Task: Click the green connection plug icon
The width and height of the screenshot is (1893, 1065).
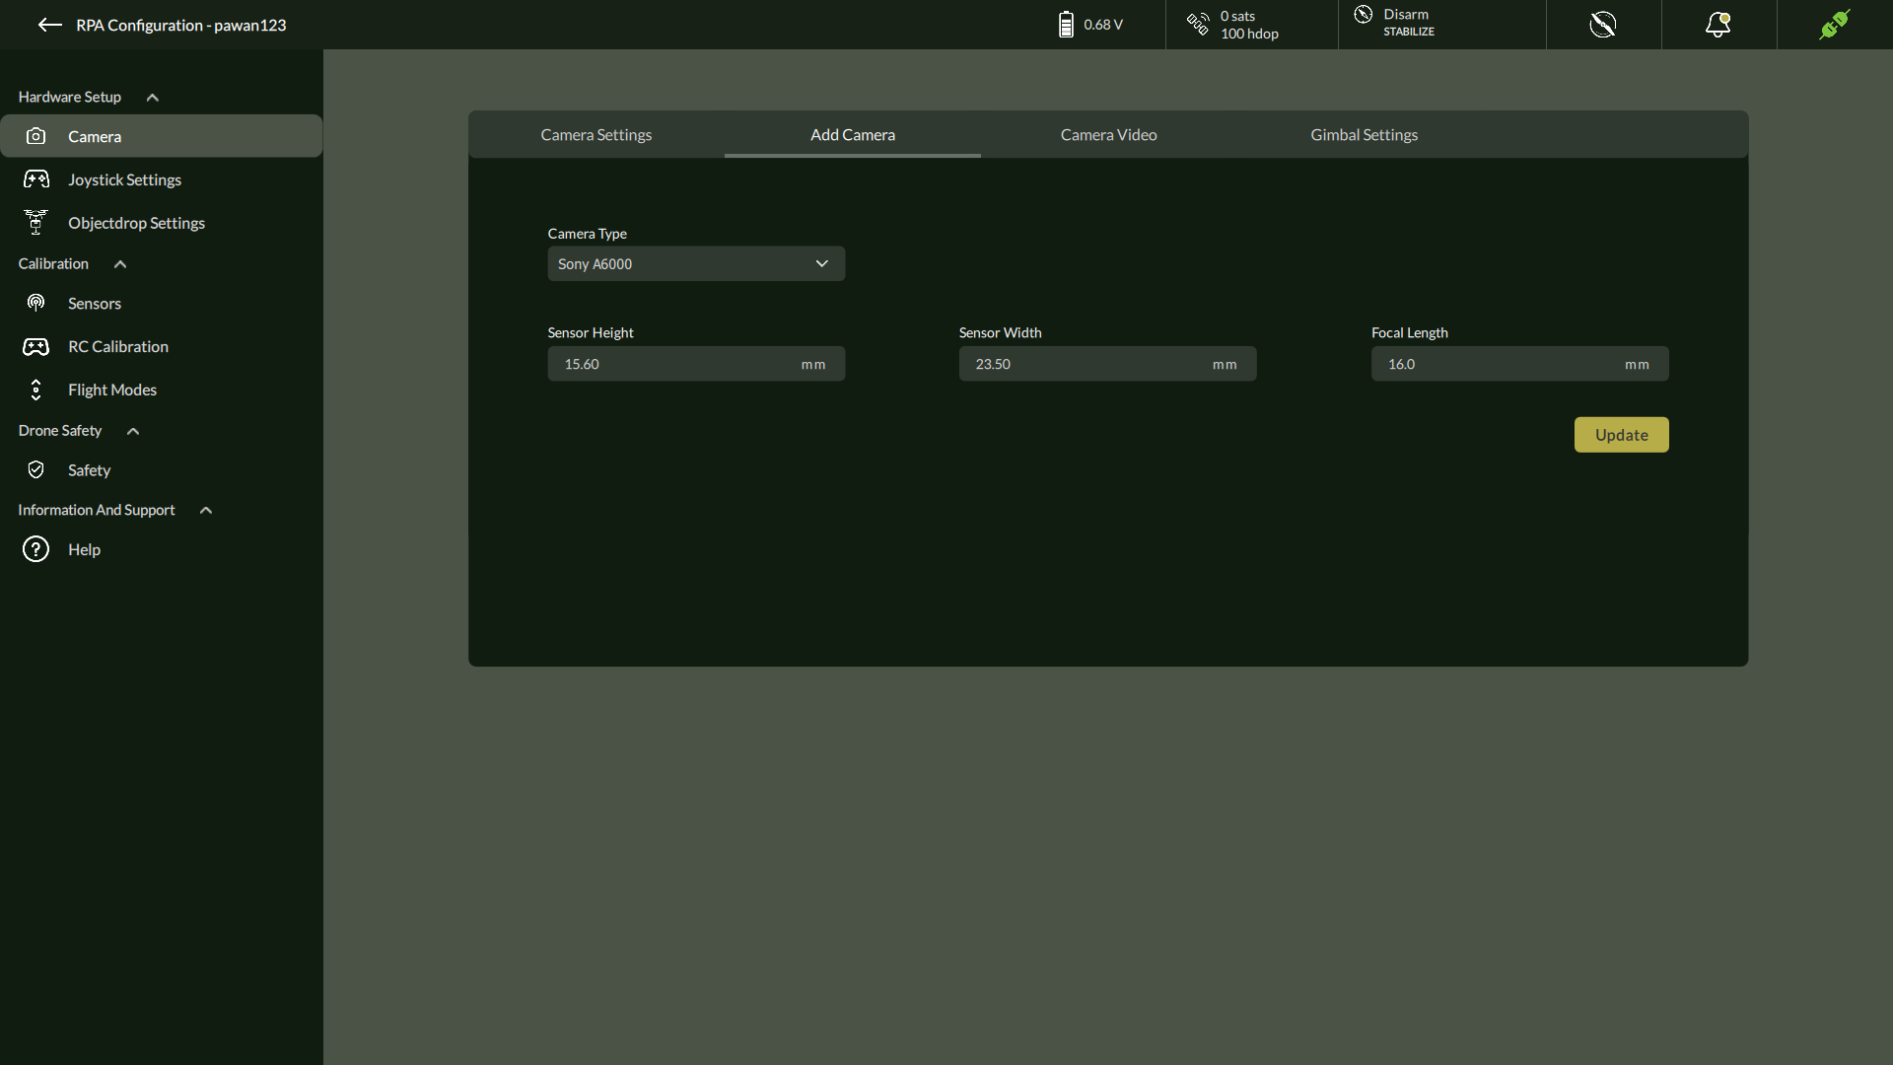Action: tap(1835, 25)
